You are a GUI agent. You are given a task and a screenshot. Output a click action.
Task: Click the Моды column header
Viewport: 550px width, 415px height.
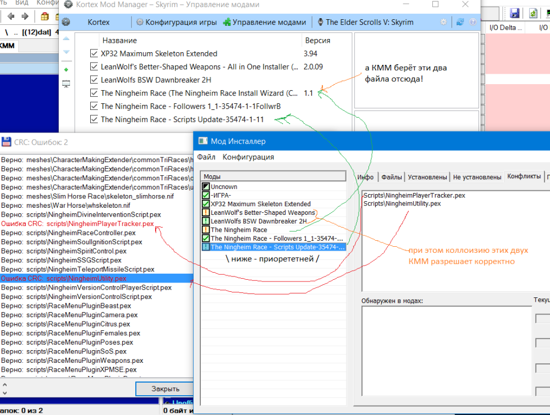pyautogui.click(x=273, y=176)
